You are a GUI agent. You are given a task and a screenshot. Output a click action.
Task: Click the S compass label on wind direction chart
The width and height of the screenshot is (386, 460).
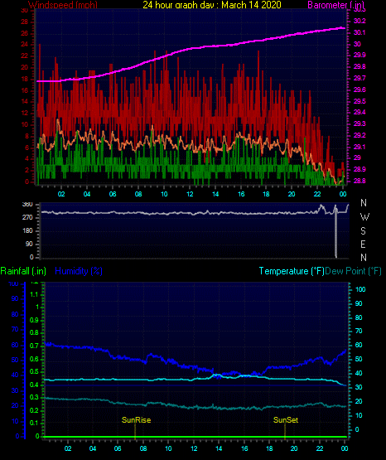coord(363,231)
